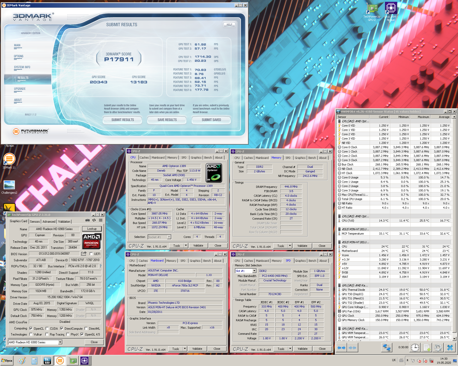Click the Пуск Start button
Image resolution: width=458 pixels, height=366 pixels.
coord(7,361)
